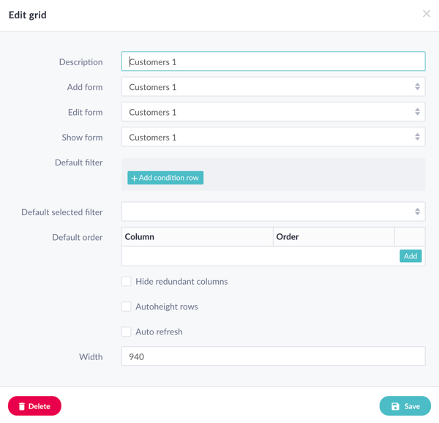Open the Default selected filter dropdown

(x=273, y=212)
